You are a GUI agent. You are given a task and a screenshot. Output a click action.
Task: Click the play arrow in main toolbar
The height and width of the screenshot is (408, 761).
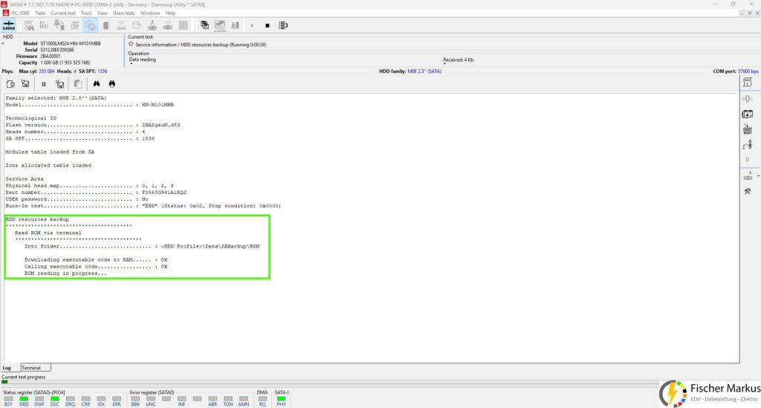pos(252,25)
